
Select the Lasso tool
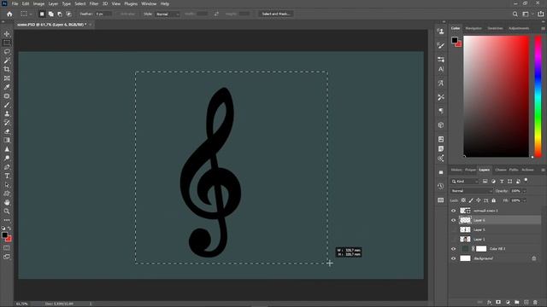7,51
